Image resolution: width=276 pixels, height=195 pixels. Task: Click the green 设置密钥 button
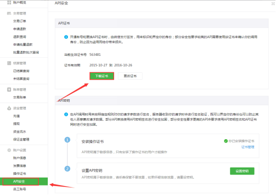[x=242, y=171]
